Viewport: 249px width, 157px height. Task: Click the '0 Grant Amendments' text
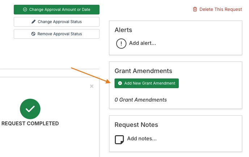click(x=141, y=100)
